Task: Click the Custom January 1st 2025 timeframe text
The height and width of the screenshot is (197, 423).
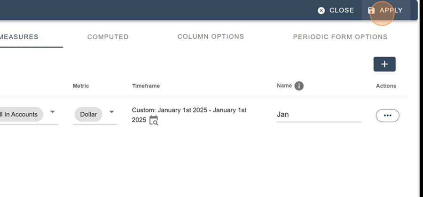Action: 189,115
